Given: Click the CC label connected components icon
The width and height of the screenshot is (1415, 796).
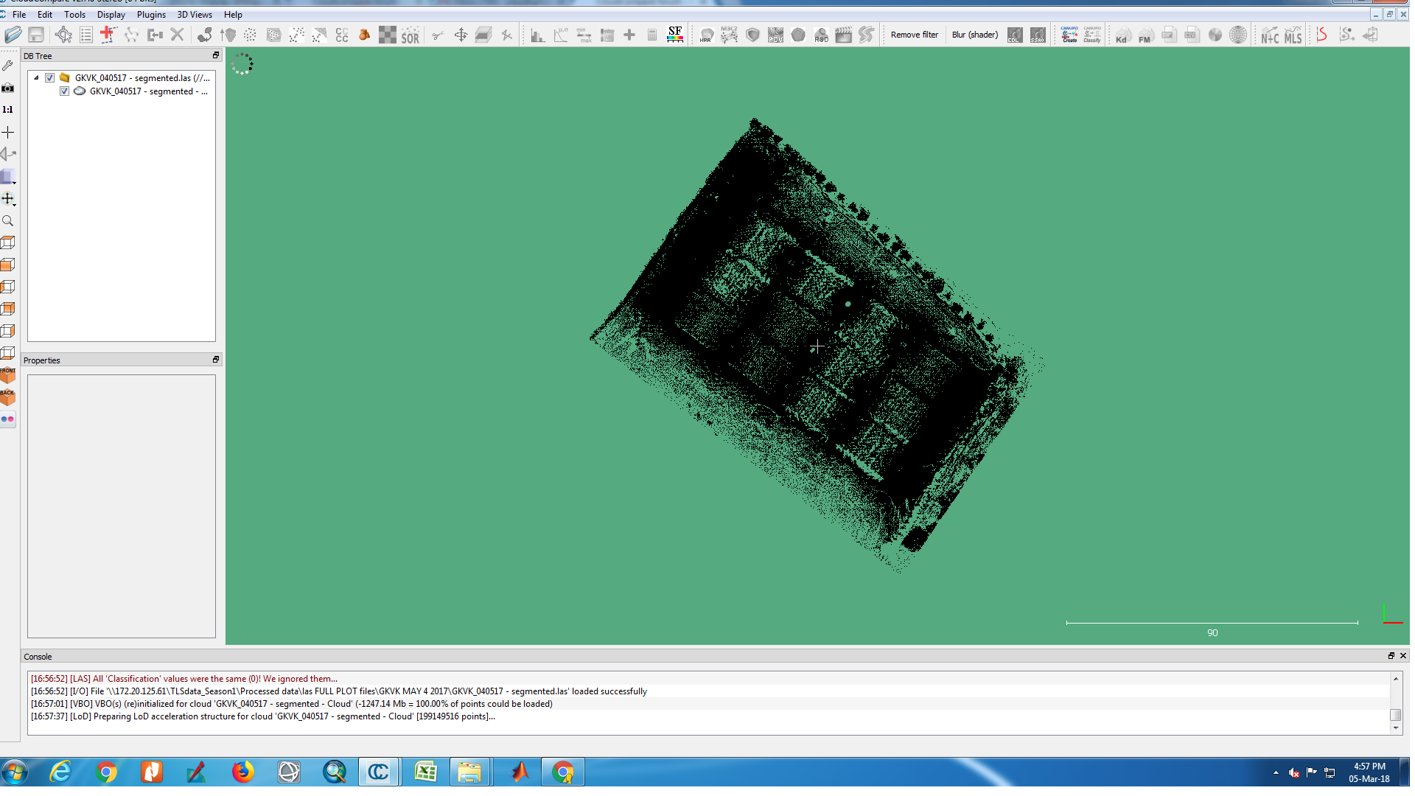Looking at the screenshot, I should 342,35.
